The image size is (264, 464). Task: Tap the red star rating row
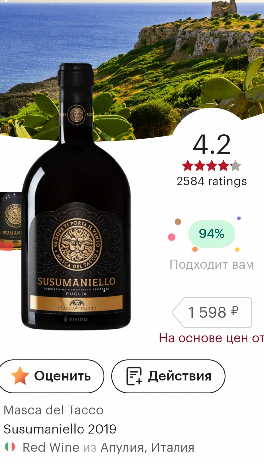(x=211, y=166)
